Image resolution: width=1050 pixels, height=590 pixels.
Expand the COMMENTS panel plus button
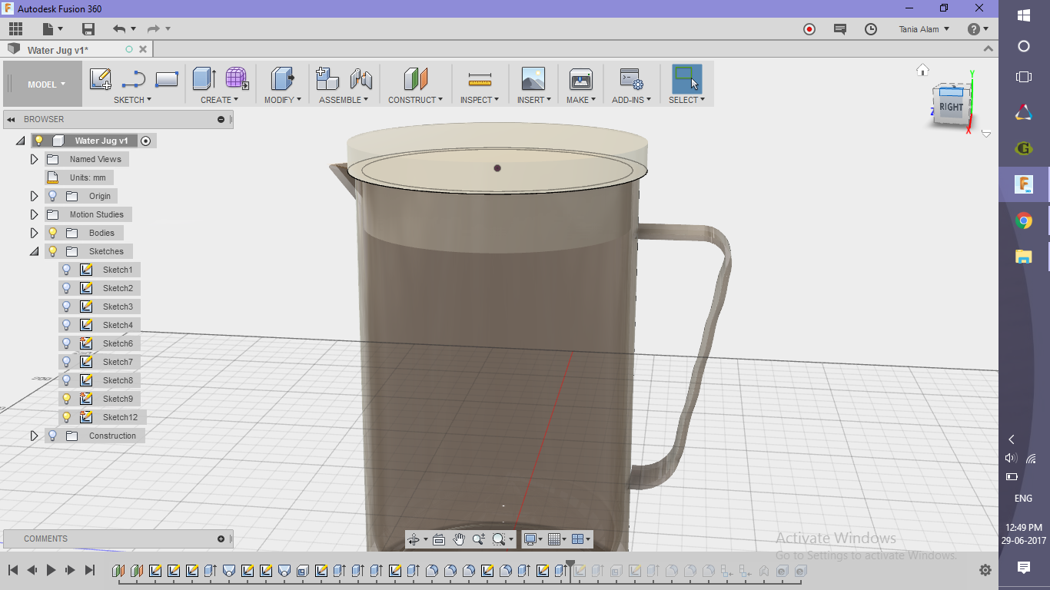pos(221,539)
